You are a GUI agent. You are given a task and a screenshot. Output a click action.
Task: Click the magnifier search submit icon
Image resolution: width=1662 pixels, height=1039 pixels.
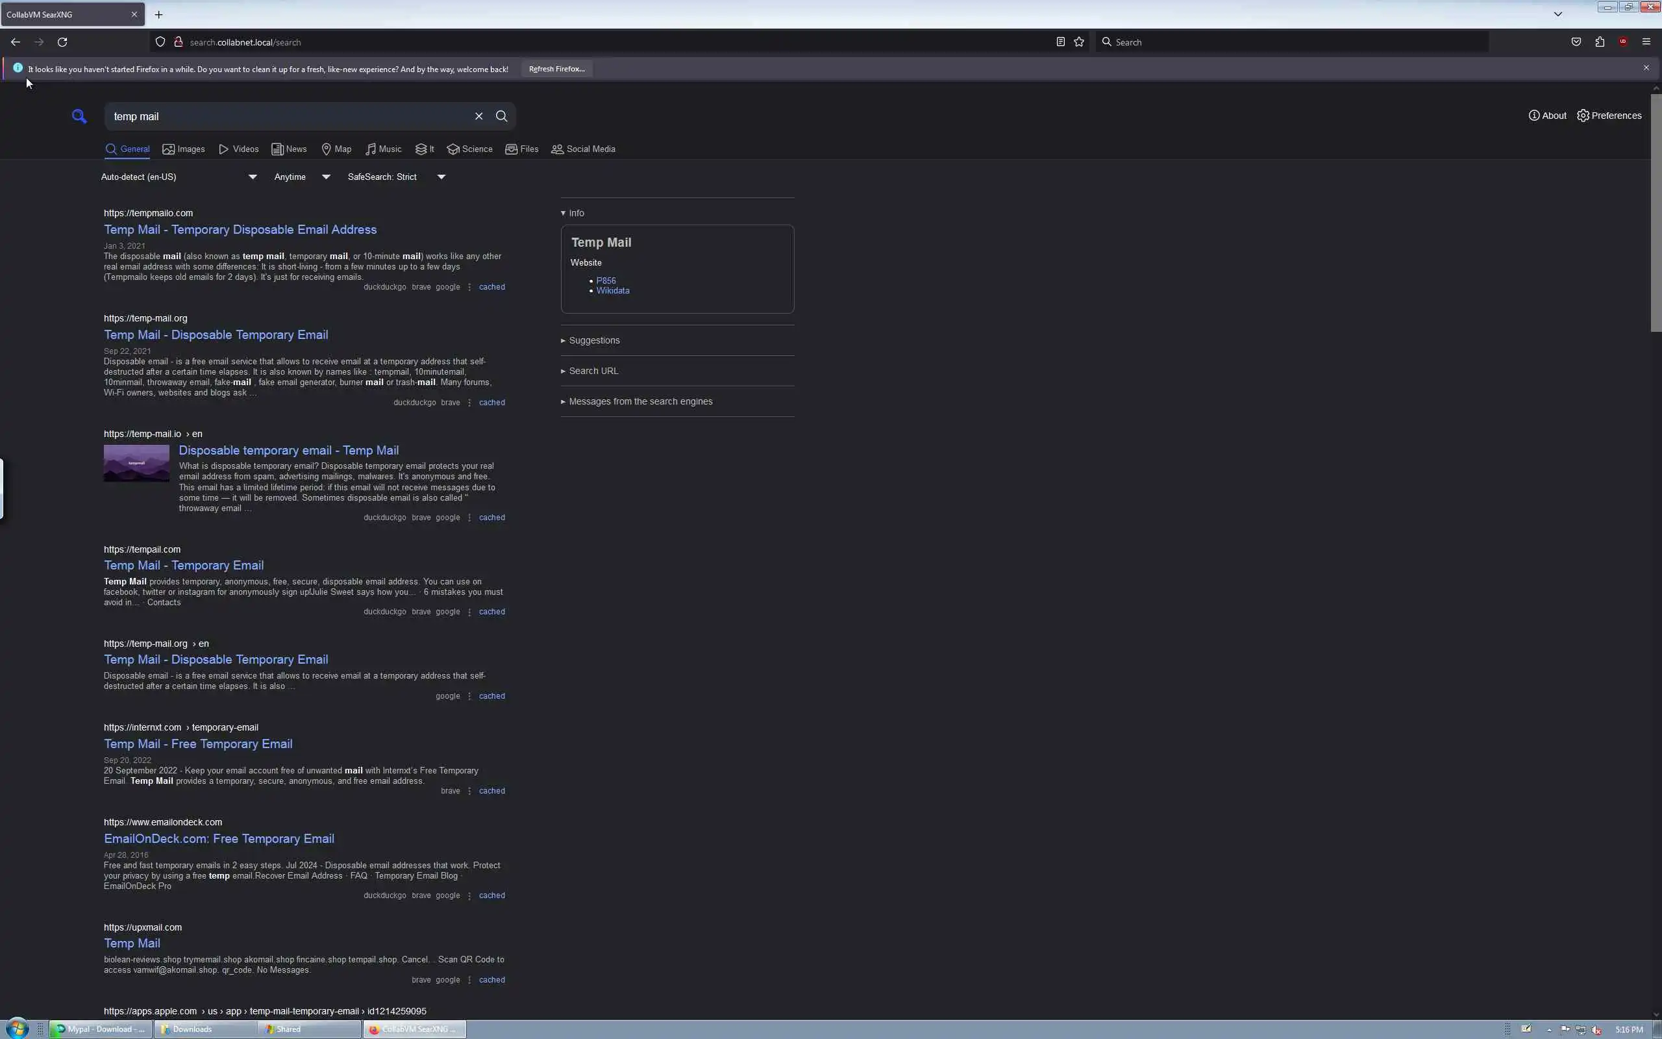(x=501, y=116)
